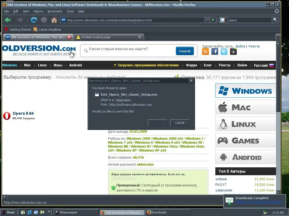Viewport: 289px width, 216px height.
Task: Click the search magnifier in search bar
Action: [x=275, y=20]
